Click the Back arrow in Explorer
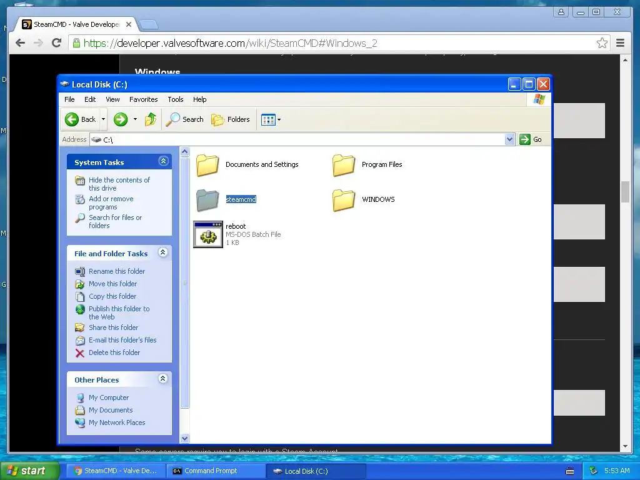This screenshot has width=640, height=480. click(72, 119)
